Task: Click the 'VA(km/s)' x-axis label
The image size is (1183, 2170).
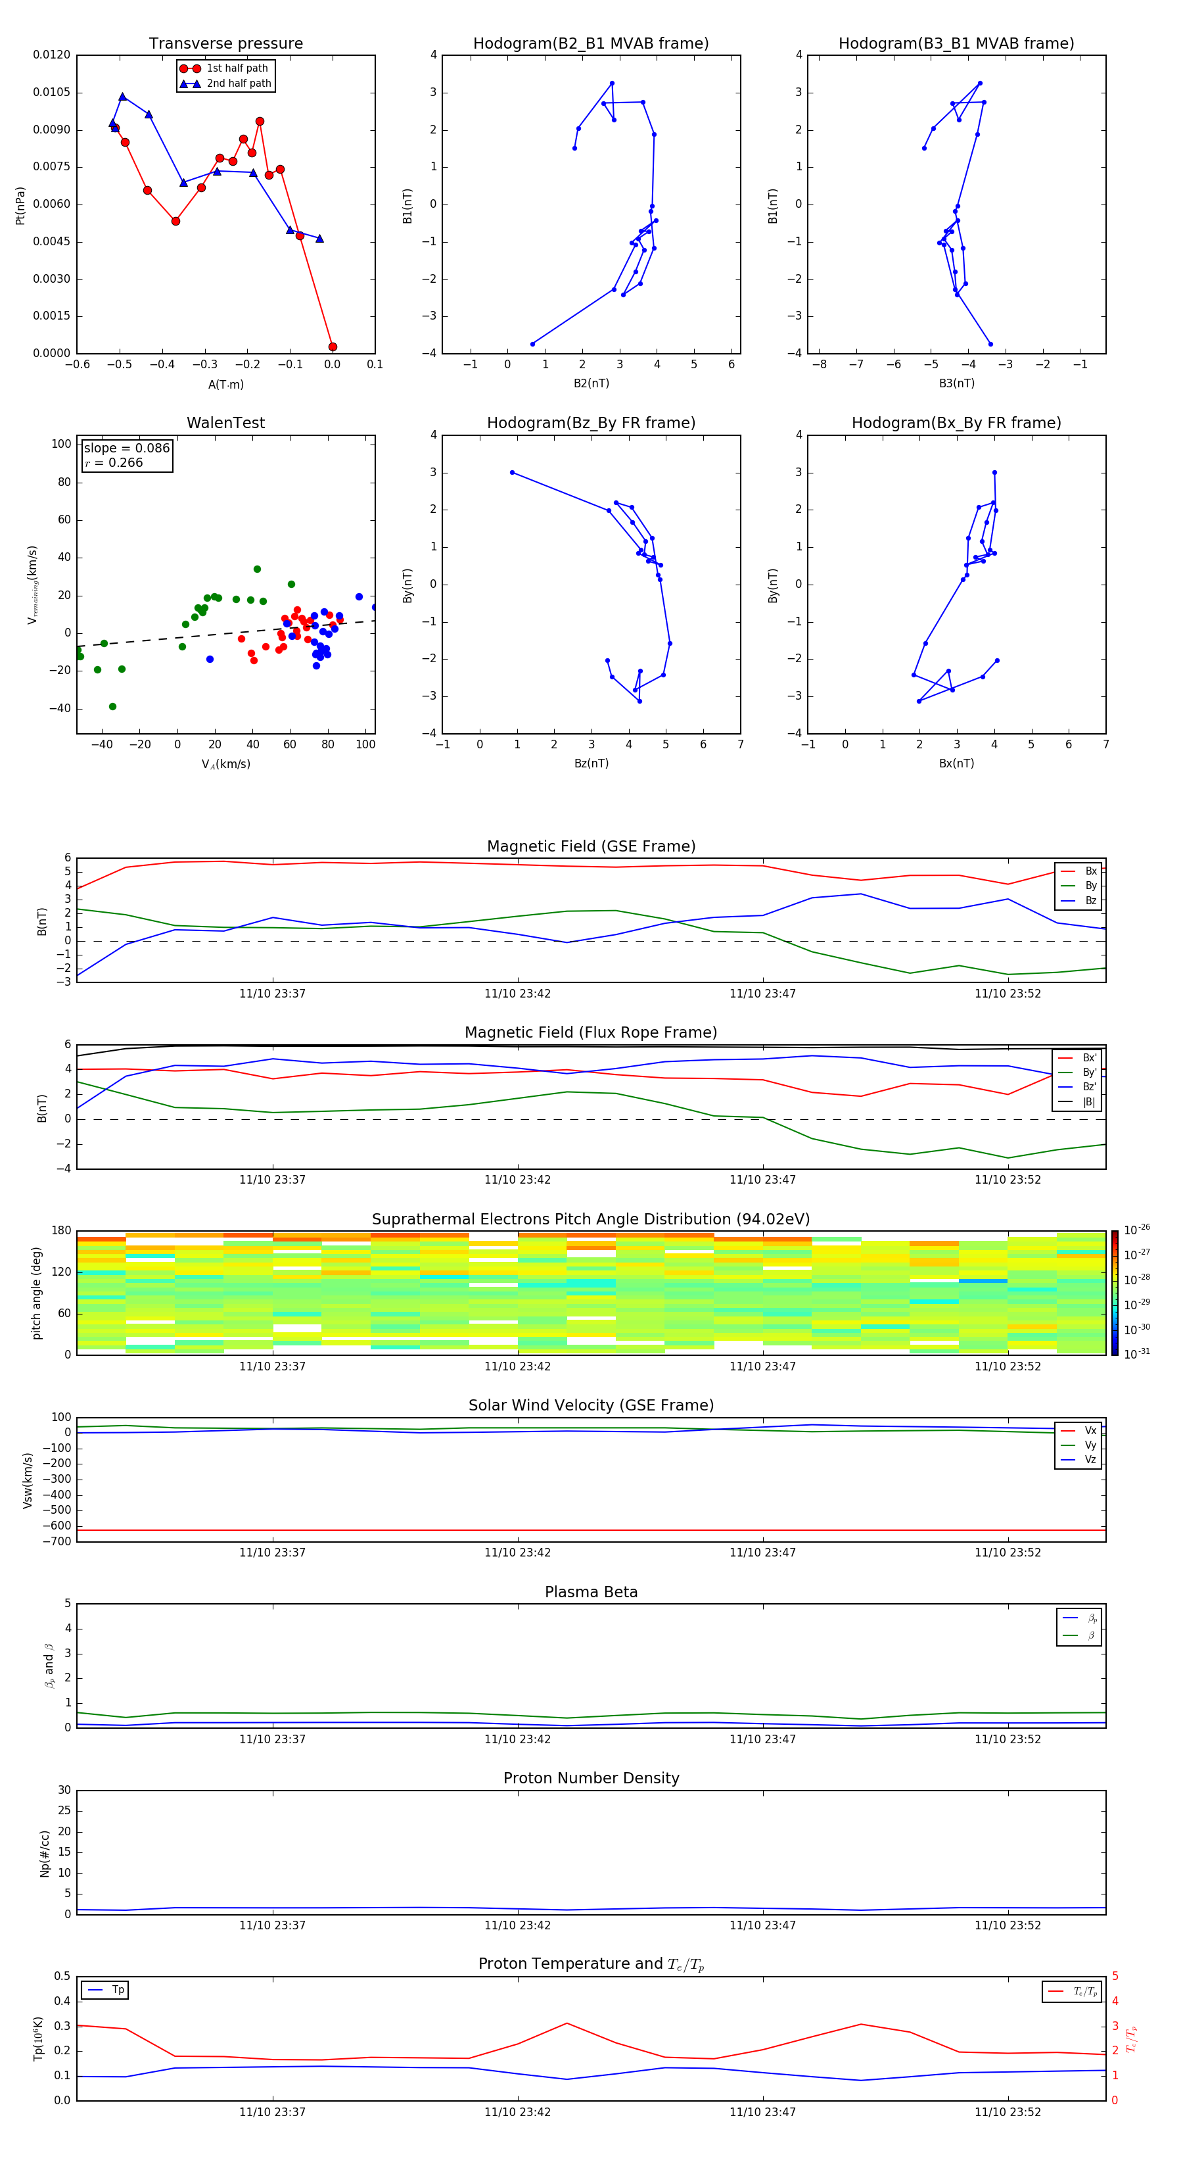Action: [225, 764]
